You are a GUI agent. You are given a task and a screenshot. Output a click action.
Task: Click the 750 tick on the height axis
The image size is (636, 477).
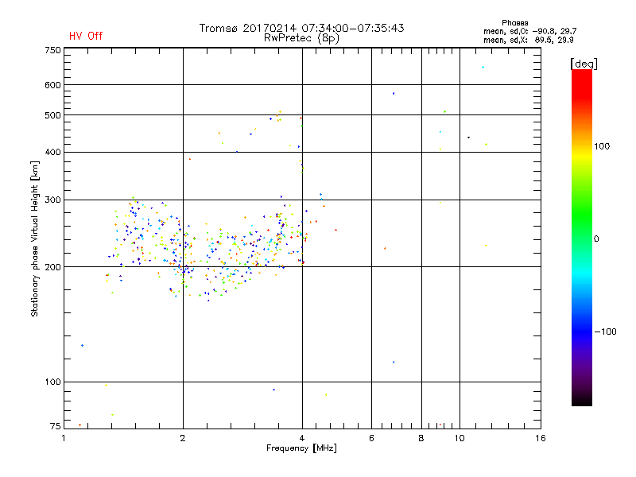coord(52,50)
